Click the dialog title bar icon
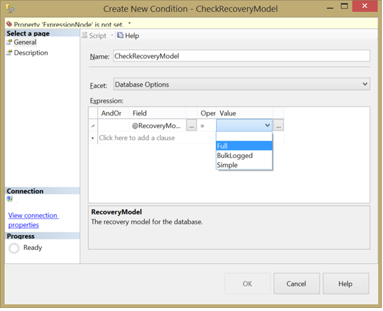Image resolution: width=383 pixels, height=311 pixels. (10, 9)
